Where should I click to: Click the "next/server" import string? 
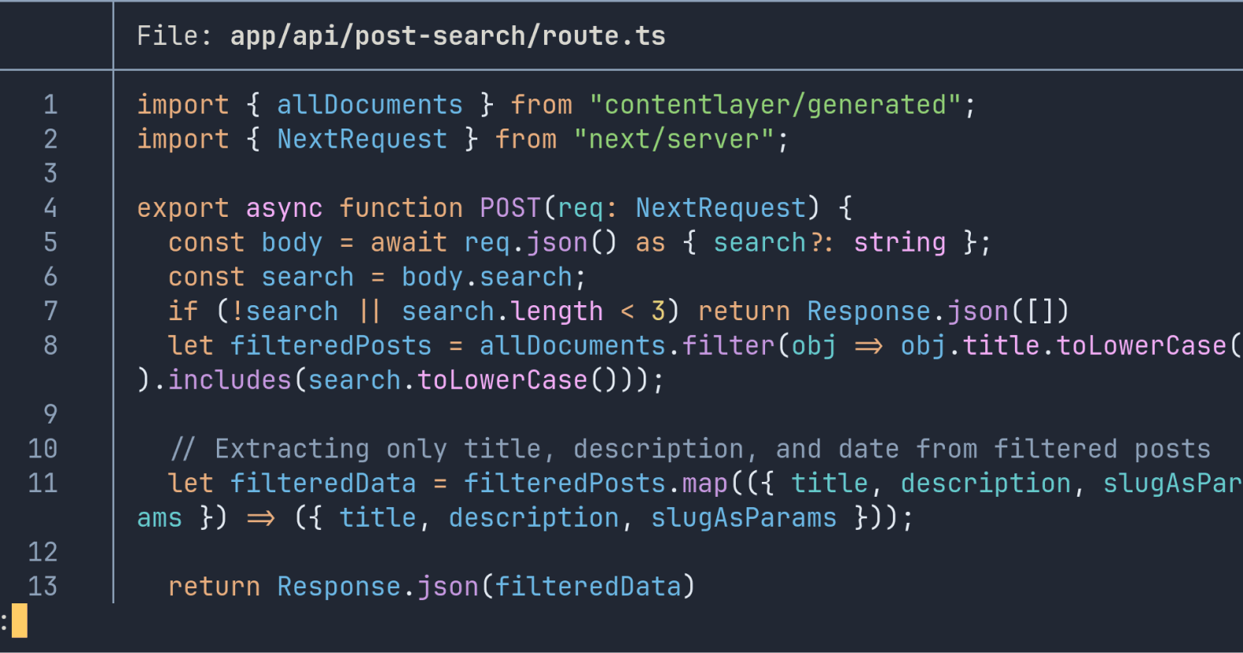[673, 140]
